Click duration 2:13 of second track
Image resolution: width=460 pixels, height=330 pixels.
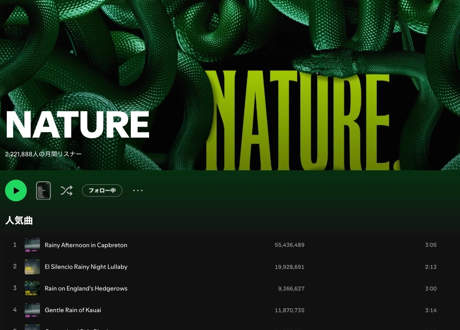click(x=431, y=267)
